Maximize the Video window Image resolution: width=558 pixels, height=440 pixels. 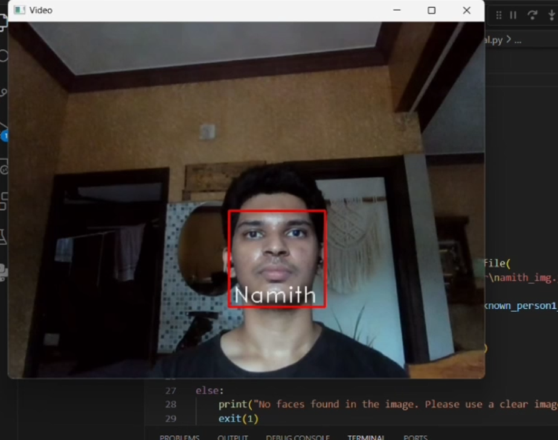(x=431, y=10)
